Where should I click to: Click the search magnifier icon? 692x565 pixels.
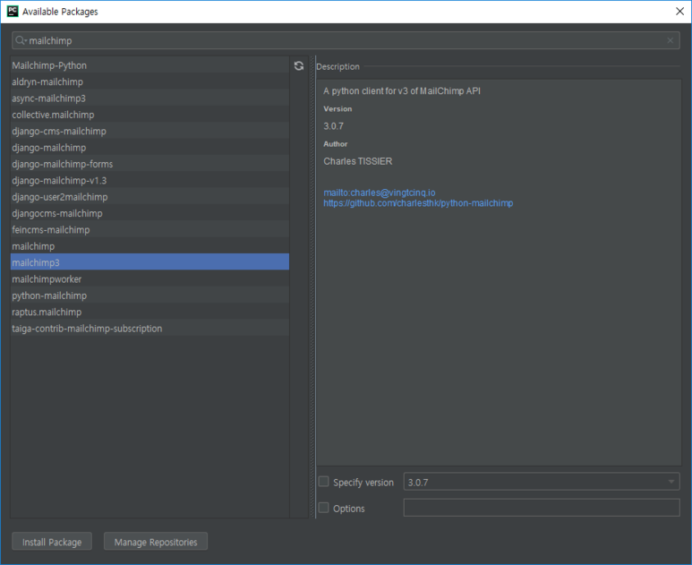click(21, 40)
